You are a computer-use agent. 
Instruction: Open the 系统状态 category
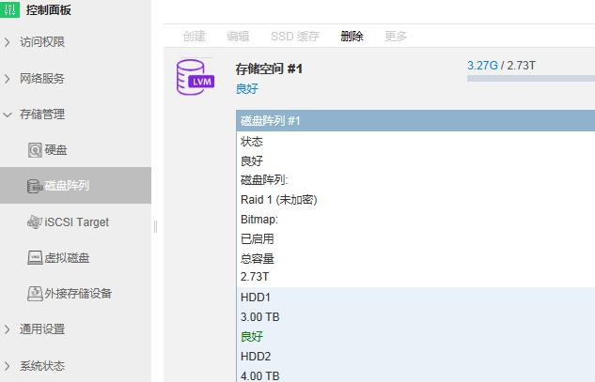(x=42, y=366)
